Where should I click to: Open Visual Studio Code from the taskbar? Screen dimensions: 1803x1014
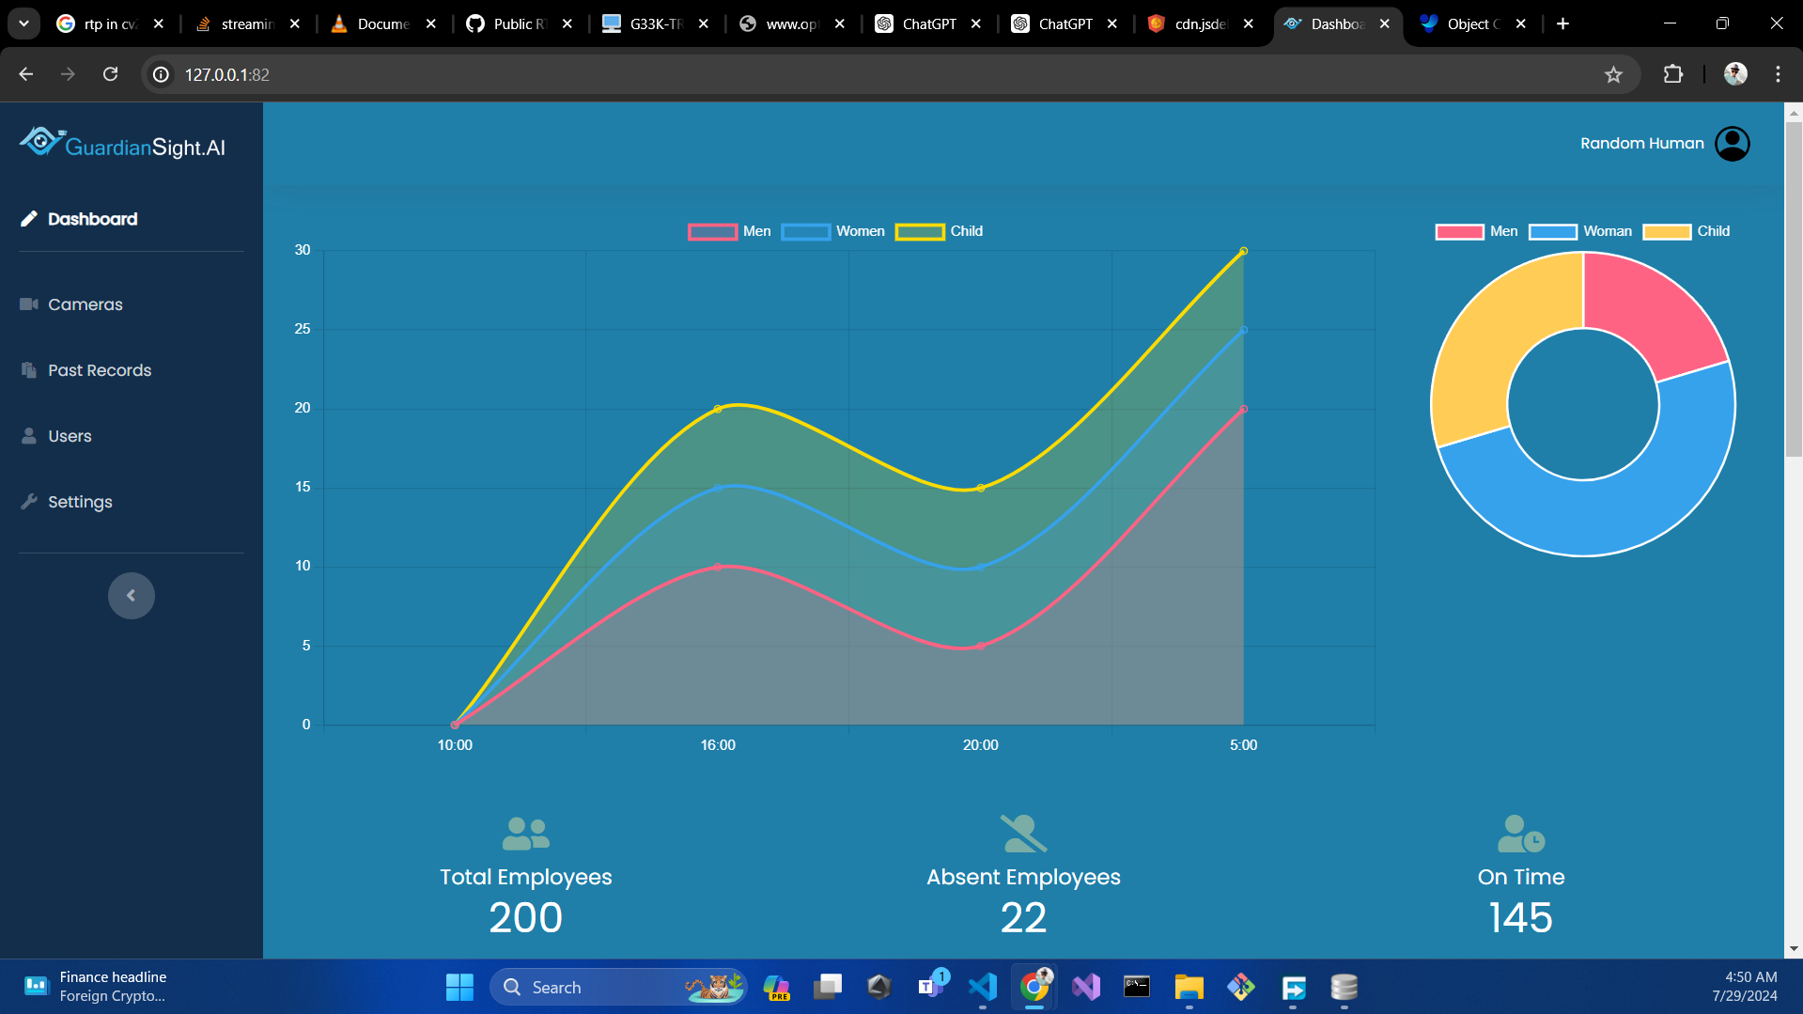pos(982,987)
